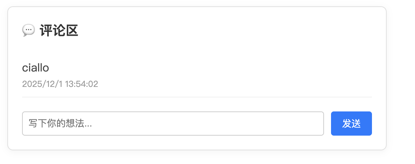Send the comment with 发送
415x164 pixels.
pyautogui.click(x=351, y=123)
